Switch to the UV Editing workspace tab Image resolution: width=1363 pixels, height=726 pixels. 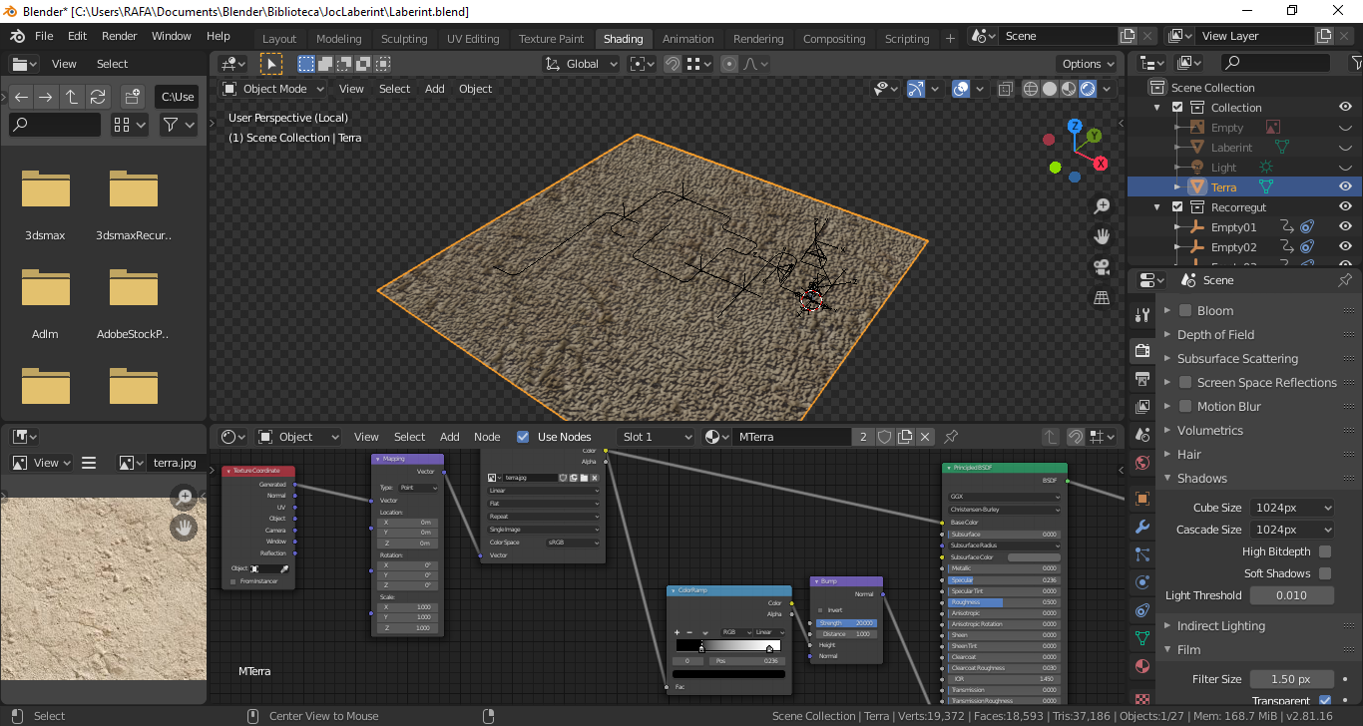[473, 39]
